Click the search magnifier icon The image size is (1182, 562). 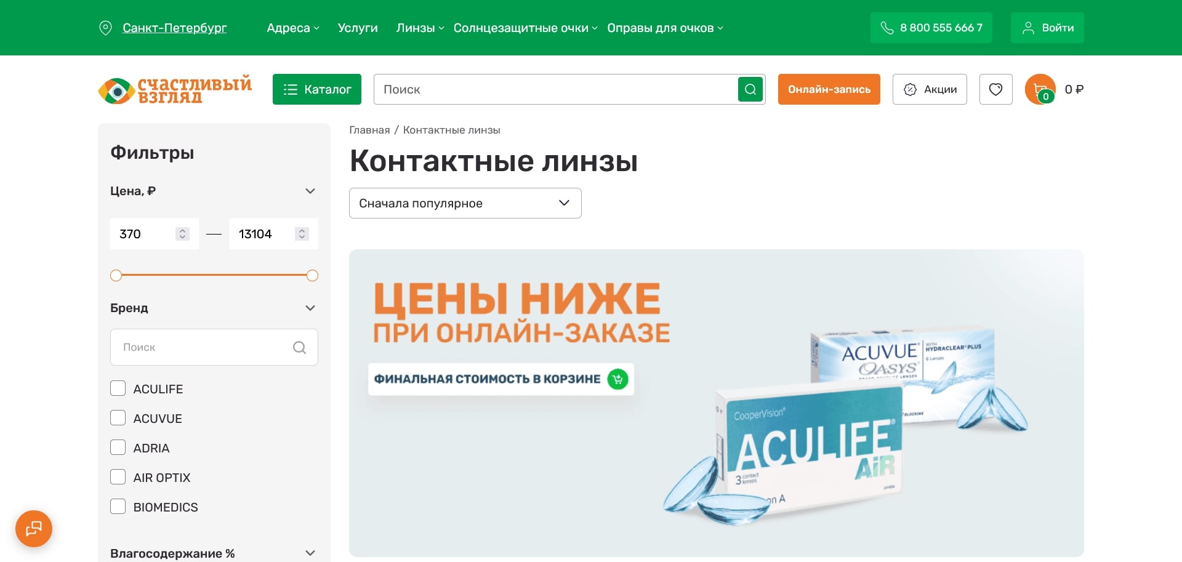[750, 89]
